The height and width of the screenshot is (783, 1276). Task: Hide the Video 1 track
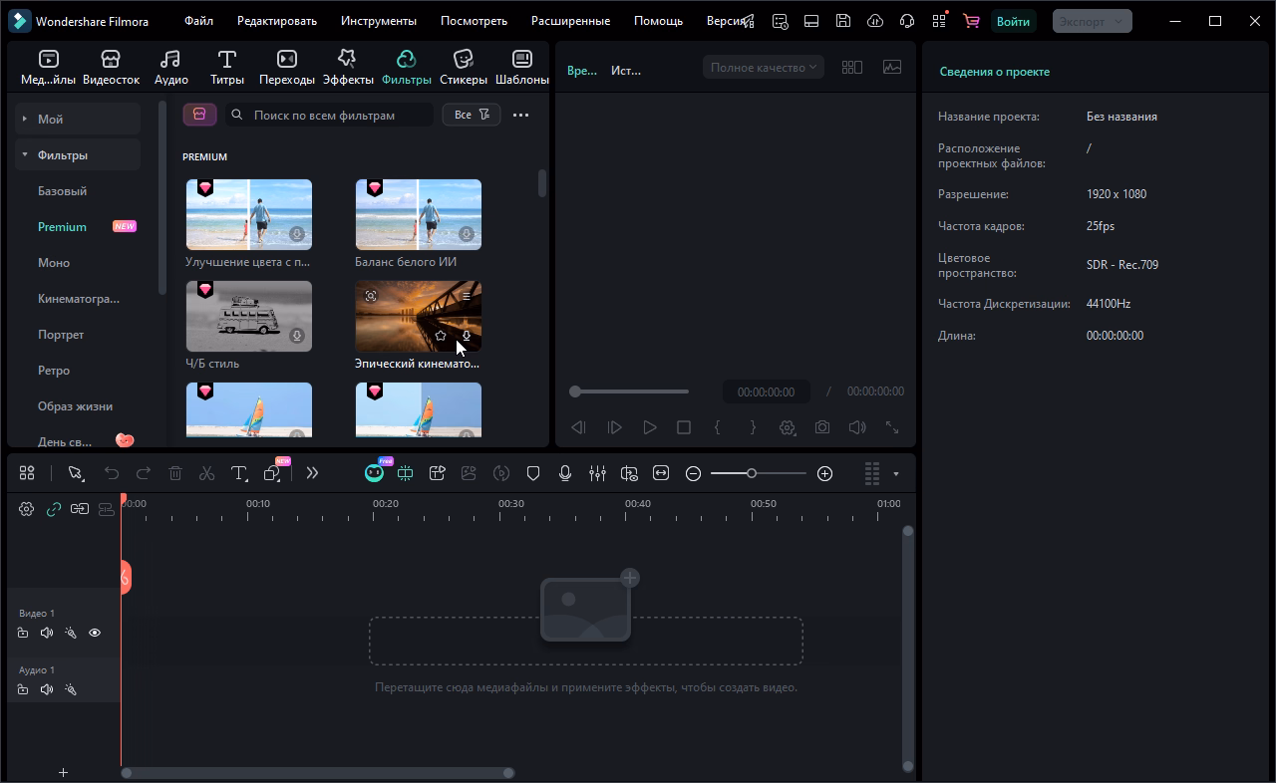pos(95,633)
